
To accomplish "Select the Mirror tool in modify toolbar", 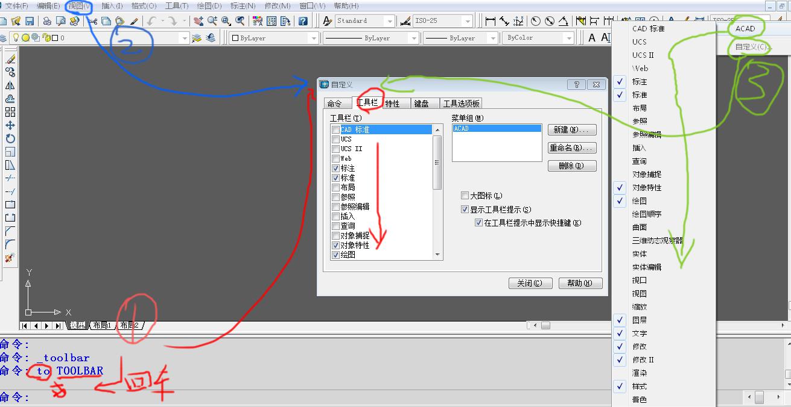I will point(10,85).
